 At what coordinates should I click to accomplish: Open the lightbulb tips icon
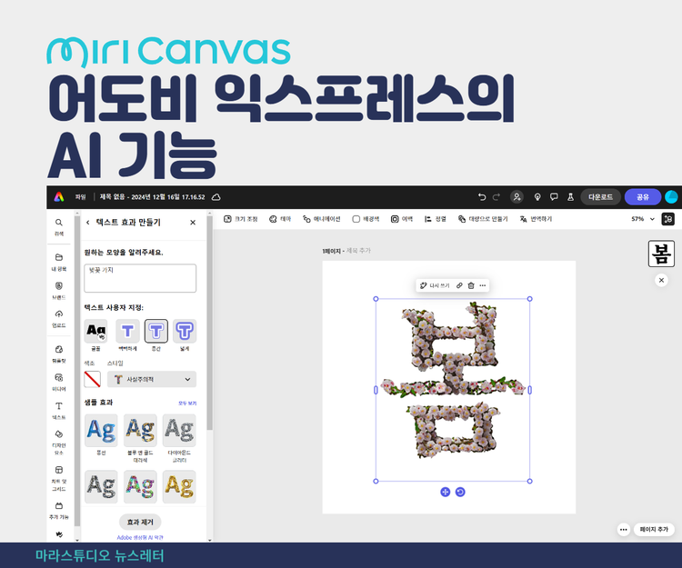pos(537,197)
